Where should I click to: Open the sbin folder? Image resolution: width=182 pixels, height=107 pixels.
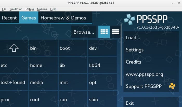point(102,99)
